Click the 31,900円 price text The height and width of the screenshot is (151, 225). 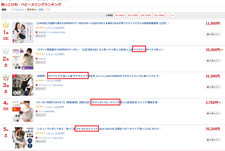213,76
